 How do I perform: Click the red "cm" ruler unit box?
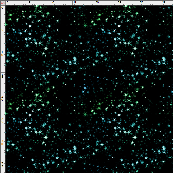(x=3, y=3)
